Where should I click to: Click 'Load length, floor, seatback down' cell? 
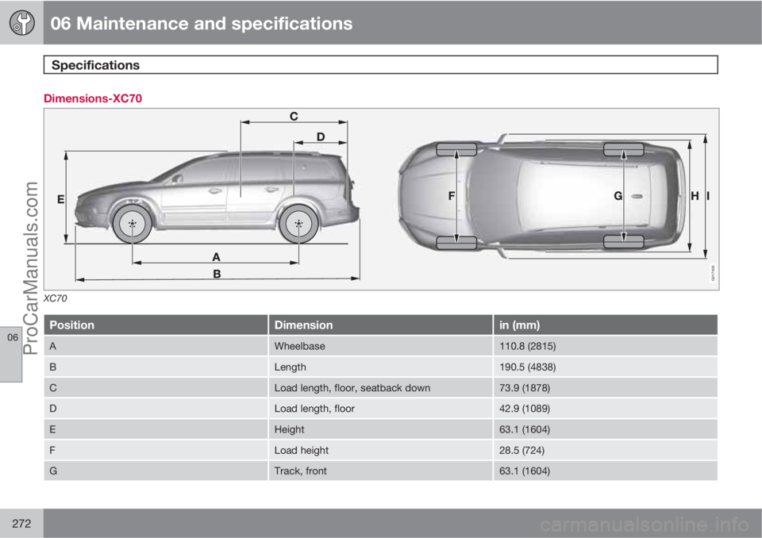point(380,388)
